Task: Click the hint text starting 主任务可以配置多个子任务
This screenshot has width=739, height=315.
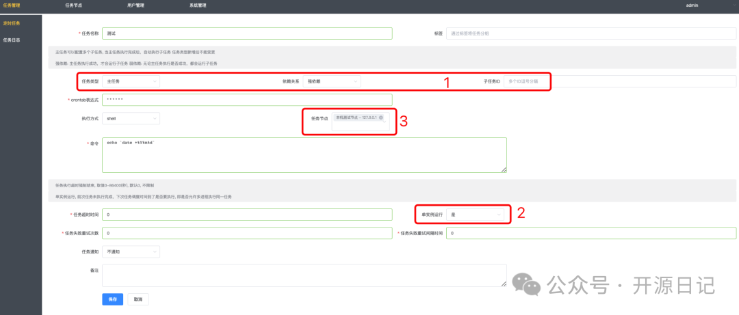Action: [x=135, y=52]
